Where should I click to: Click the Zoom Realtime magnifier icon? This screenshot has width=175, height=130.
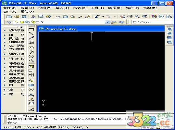tap(130, 17)
